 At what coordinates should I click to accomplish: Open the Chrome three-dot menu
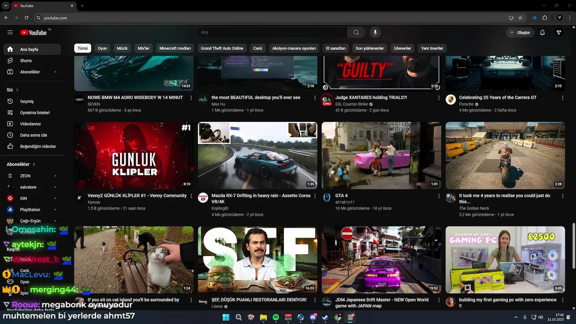point(570,18)
